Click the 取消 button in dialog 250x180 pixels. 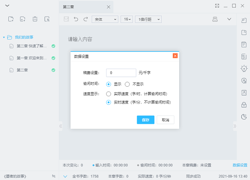click(x=165, y=120)
